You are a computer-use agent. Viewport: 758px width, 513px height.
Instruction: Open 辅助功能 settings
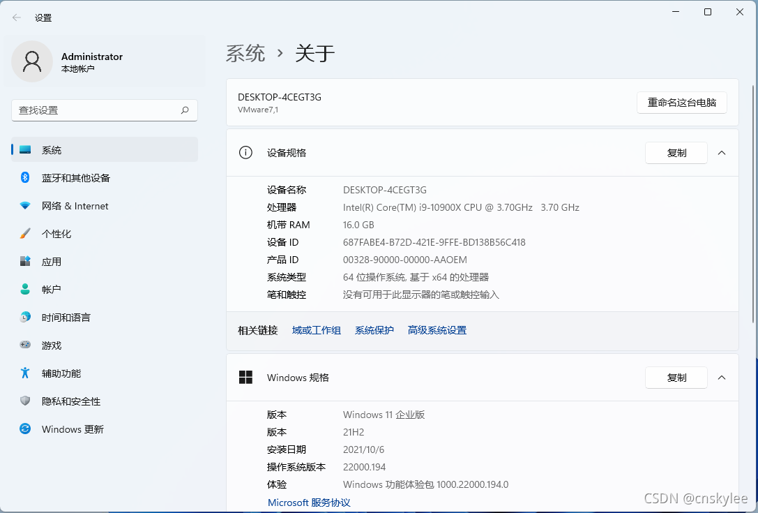coord(105,373)
